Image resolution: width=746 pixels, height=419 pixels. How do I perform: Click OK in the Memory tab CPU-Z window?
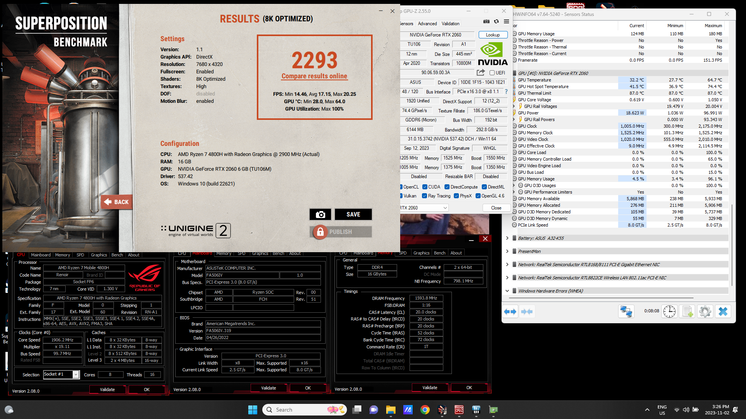click(x=469, y=388)
